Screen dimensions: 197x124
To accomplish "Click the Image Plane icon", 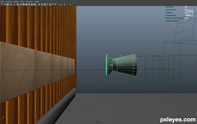I will click(11, 5).
